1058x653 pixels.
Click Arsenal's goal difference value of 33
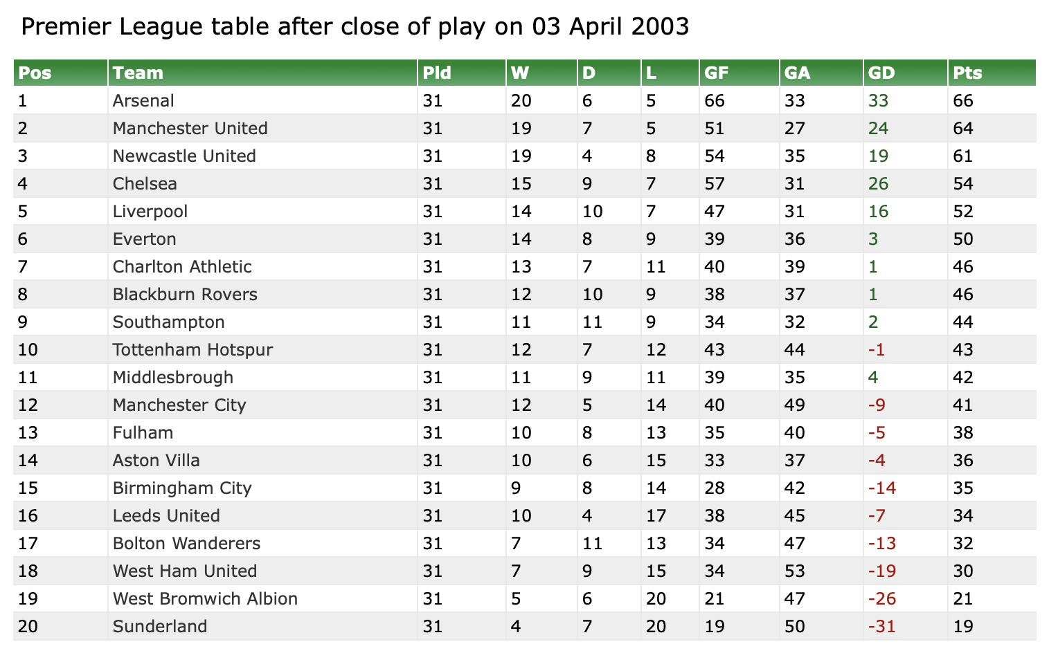(878, 101)
